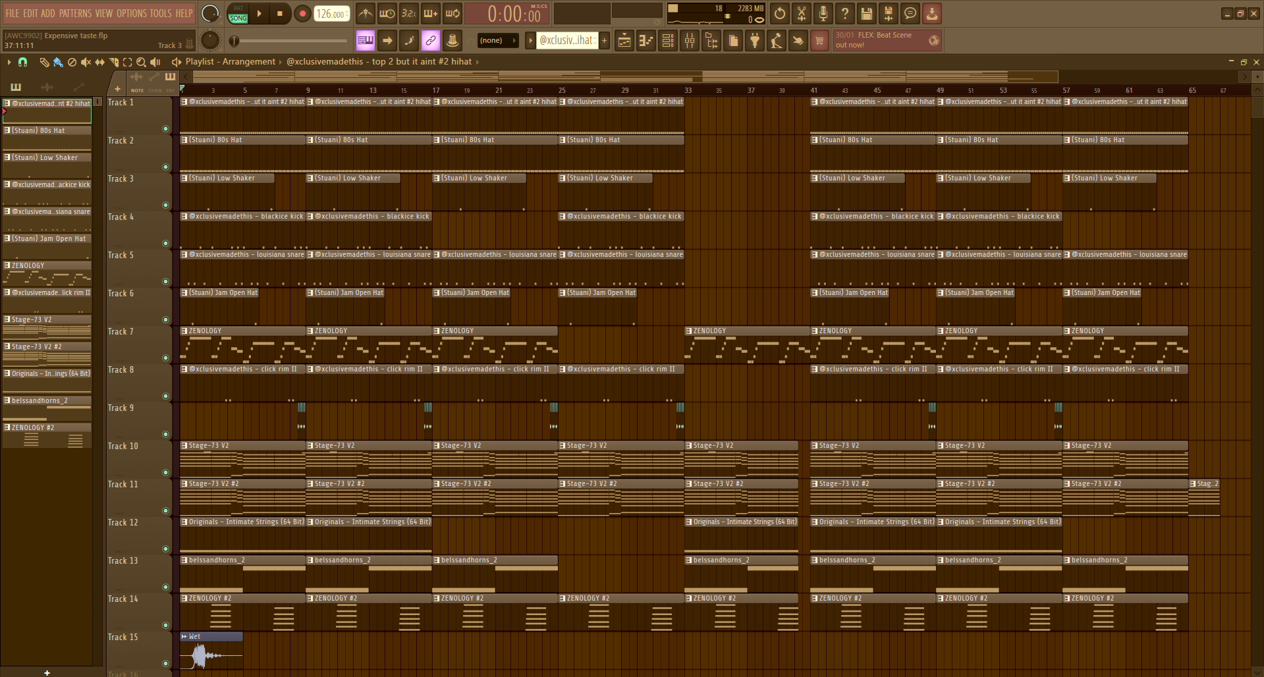This screenshot has width=1264, height=677.
Task: Select the Slice tool in playlist
Action: [113, 62]
